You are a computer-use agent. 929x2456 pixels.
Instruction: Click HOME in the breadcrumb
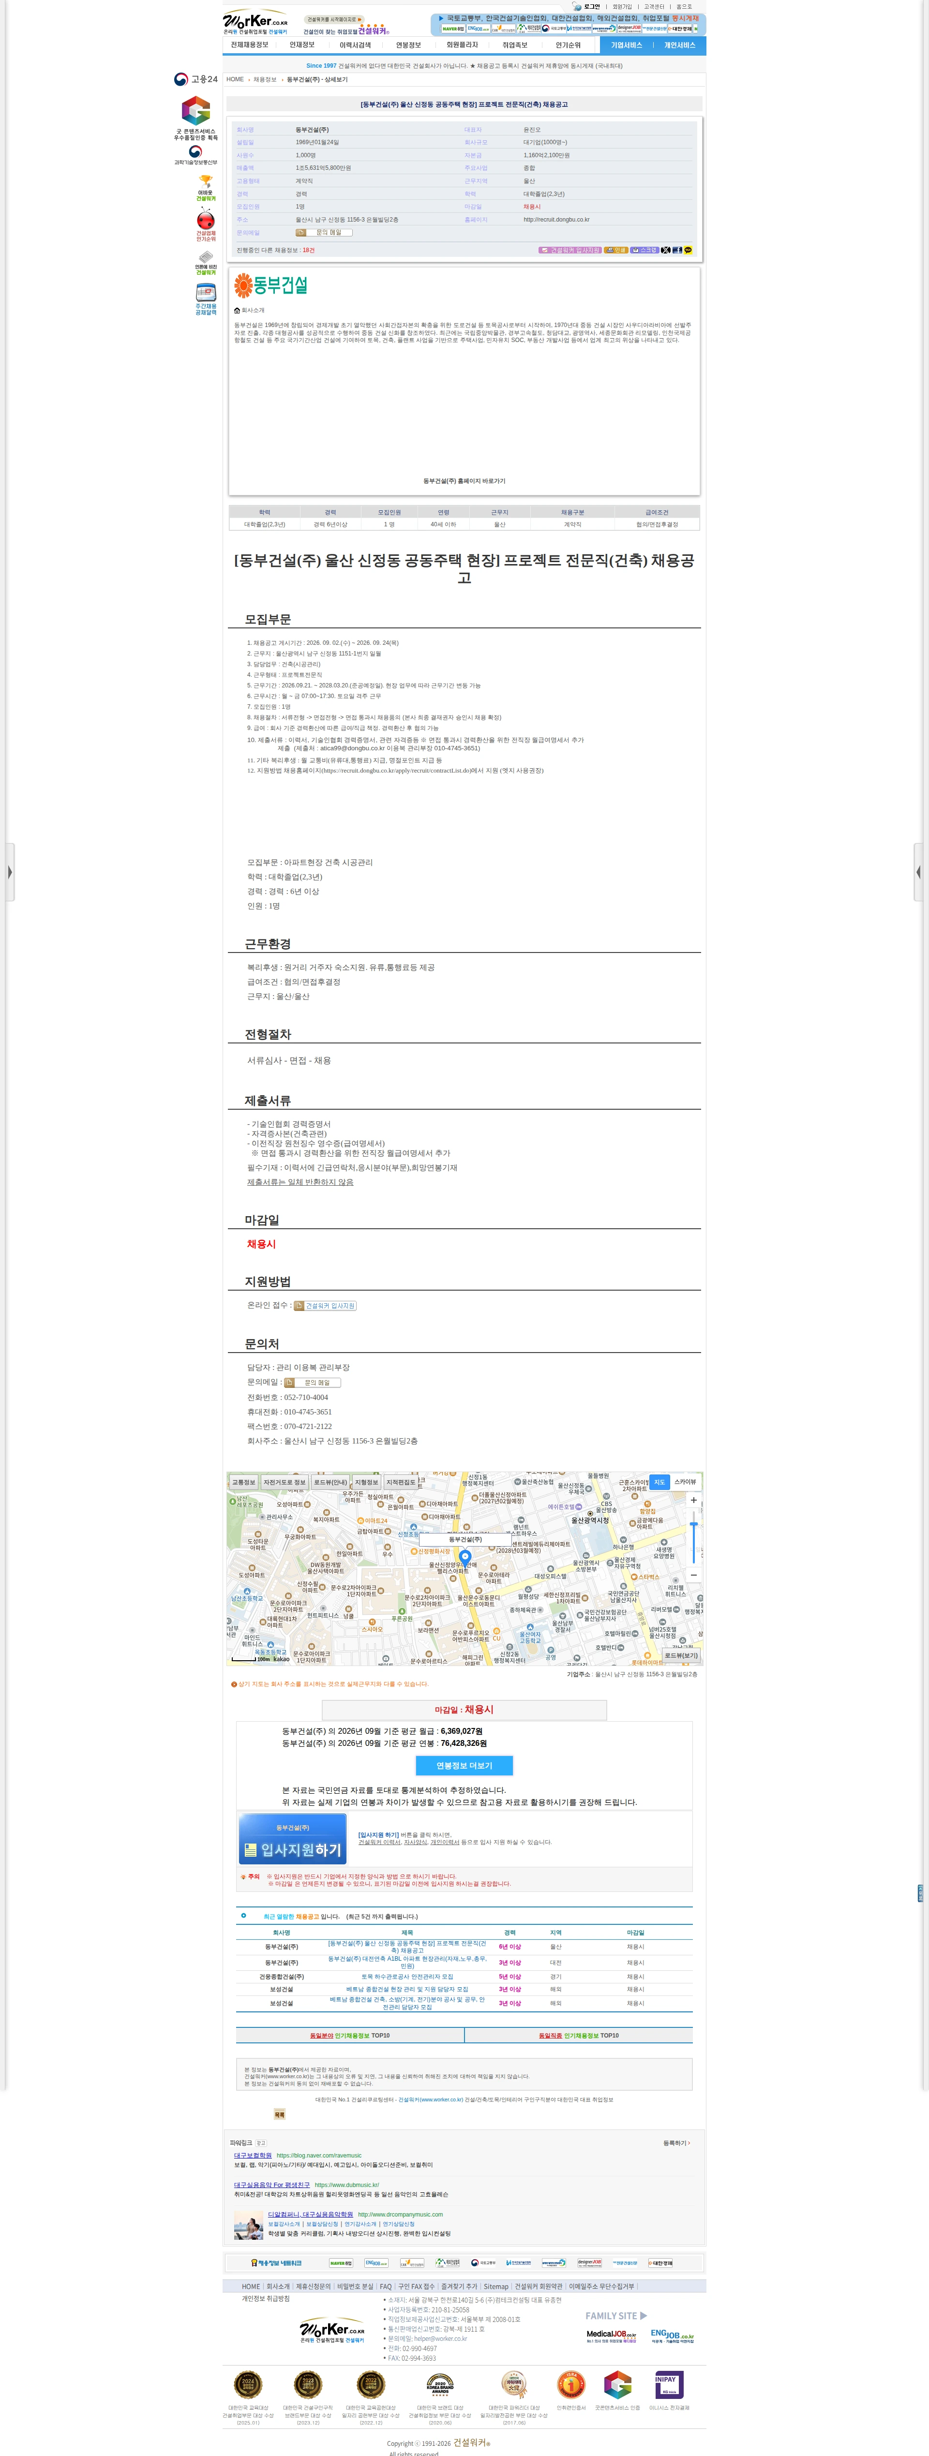pyautogui.click(x=235, y=79)
